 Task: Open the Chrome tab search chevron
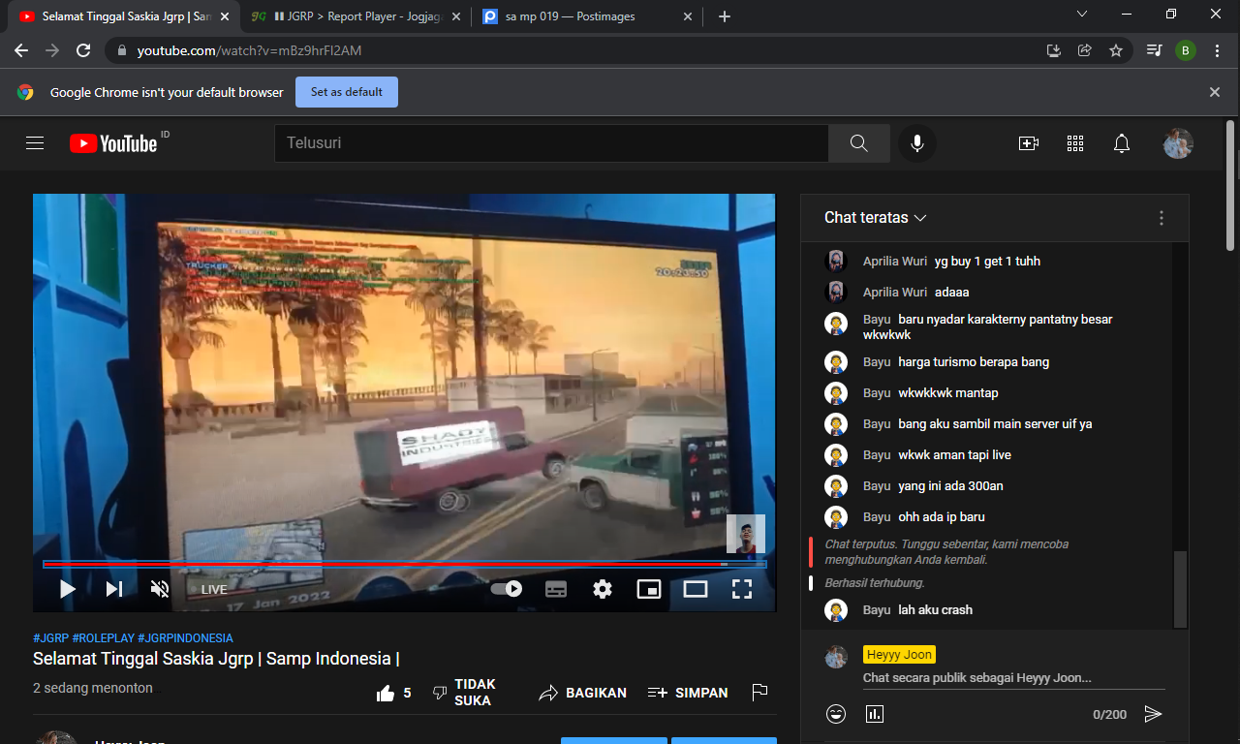tap(1083, 15)
